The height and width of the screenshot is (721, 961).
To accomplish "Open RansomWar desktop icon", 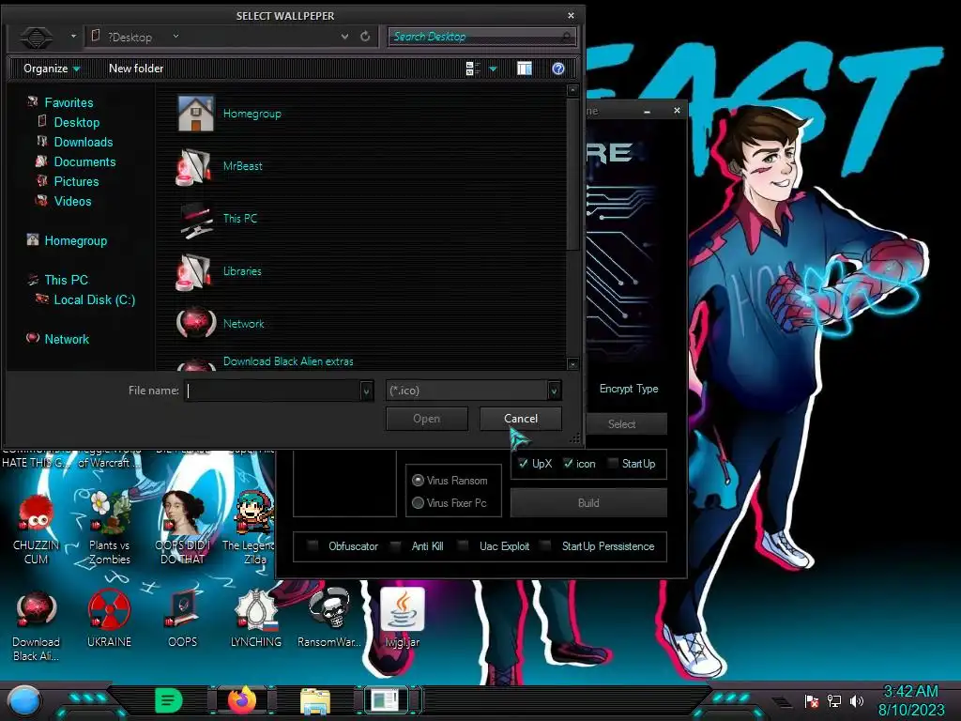I will (x=329, y=620).
